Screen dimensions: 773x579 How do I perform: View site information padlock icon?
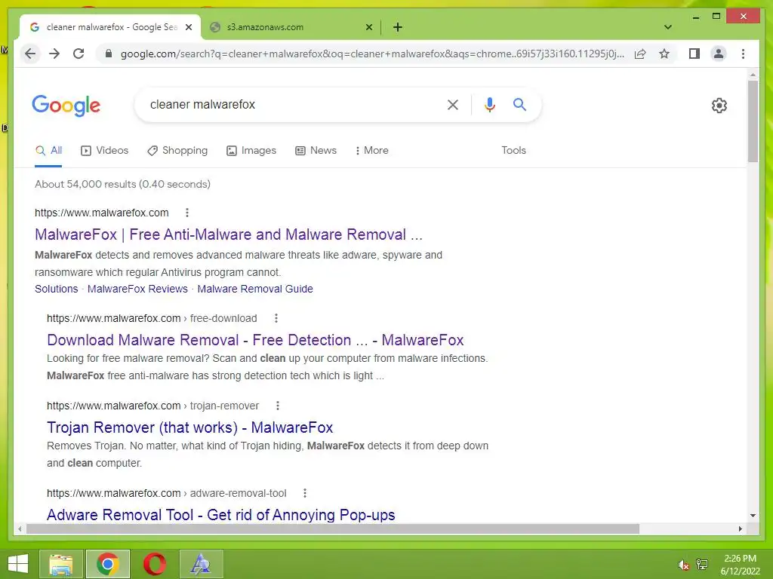[x=109, y=54]
